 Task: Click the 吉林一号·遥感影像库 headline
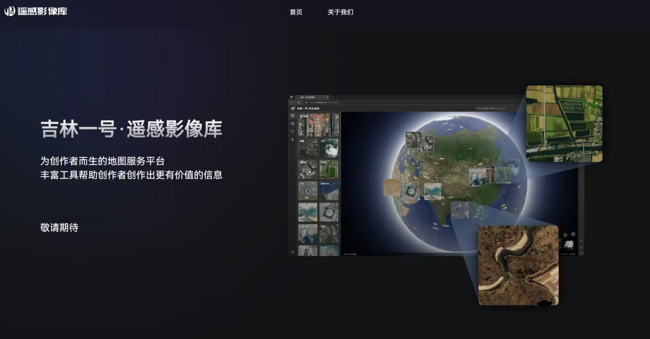(x=131, y=129)
